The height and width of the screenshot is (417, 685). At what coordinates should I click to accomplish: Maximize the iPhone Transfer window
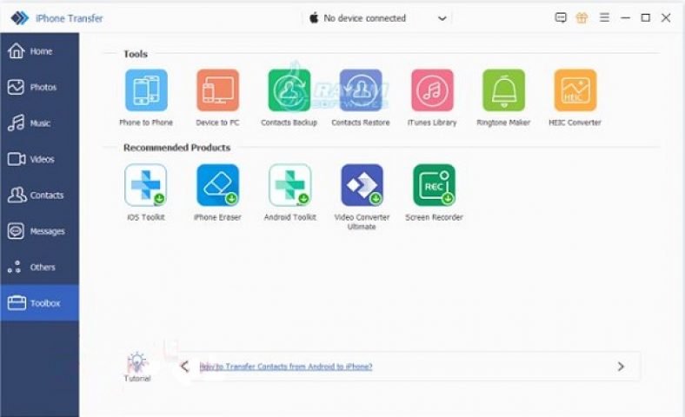pyautogui.click(x=646, y=18)
